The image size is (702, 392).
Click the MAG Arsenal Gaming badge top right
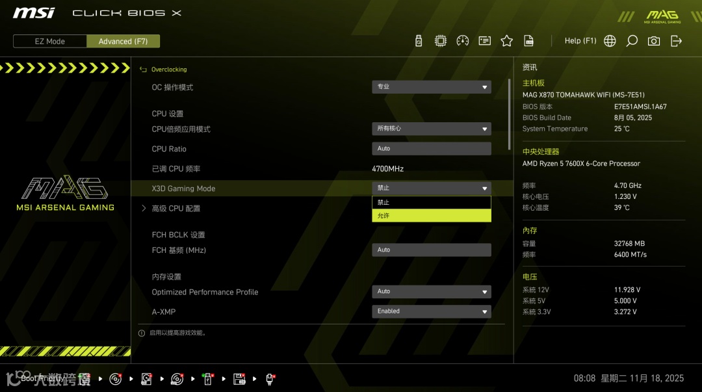[x=662, y=16]
